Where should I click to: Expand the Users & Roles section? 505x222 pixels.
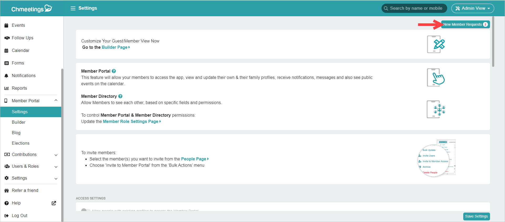56,167
